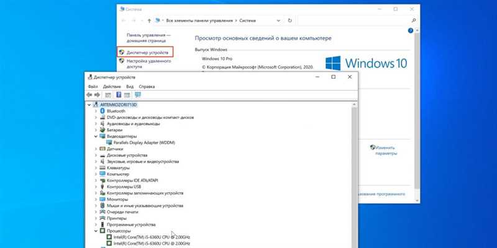
Task: Click the sensors icon beside Датчики
Action: pos(103,149)
